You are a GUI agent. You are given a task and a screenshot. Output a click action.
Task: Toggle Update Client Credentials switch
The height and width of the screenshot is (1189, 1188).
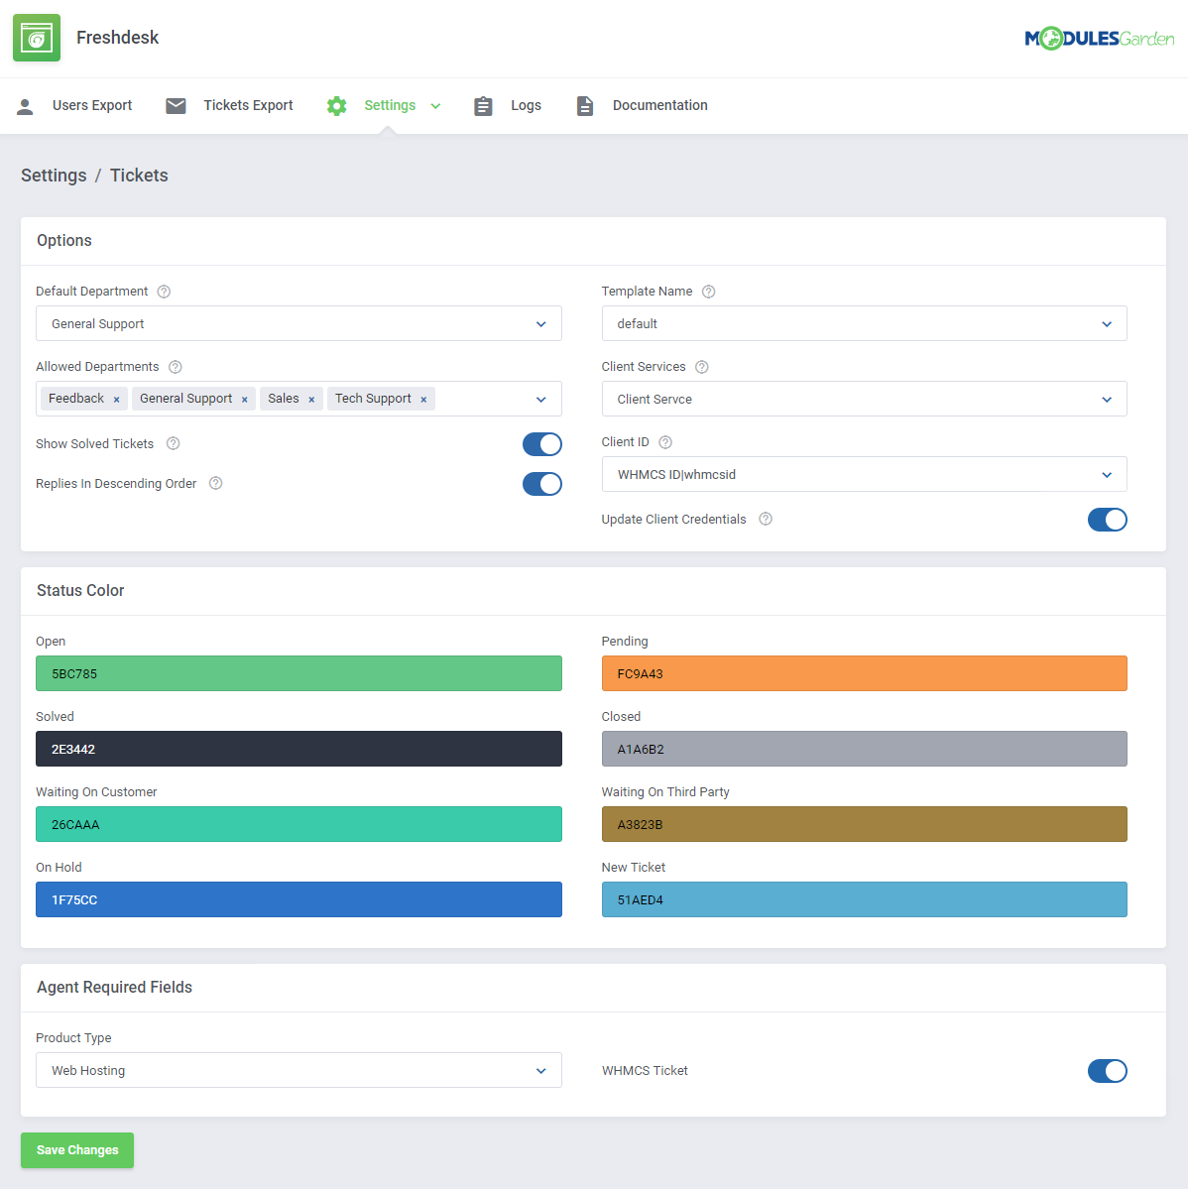coord(1108,520)
